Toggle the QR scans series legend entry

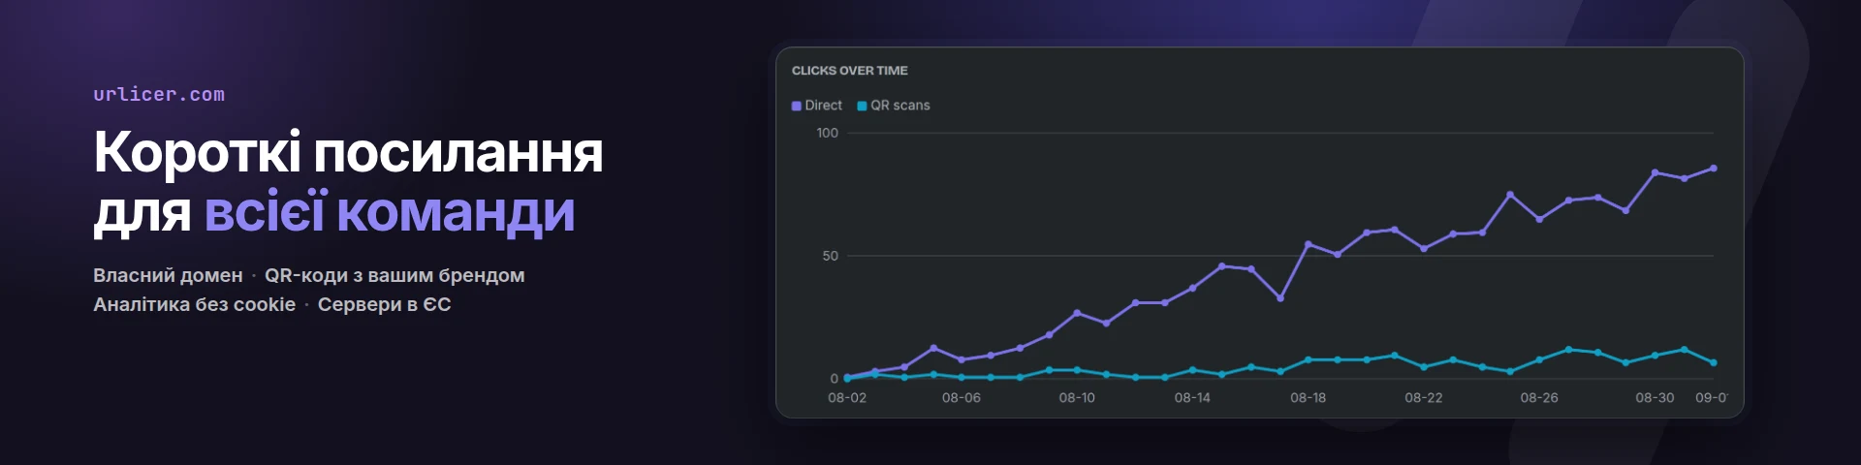click(894, 106)
